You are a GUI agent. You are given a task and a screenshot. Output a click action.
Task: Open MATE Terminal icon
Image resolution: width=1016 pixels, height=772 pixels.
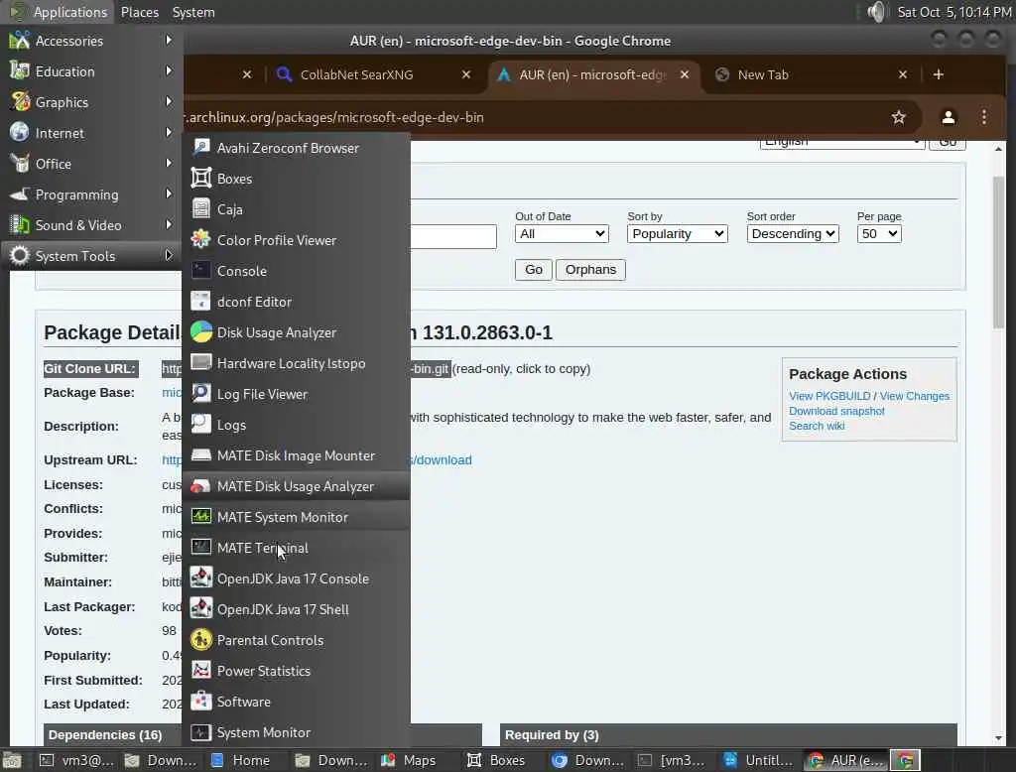point(200,548)
